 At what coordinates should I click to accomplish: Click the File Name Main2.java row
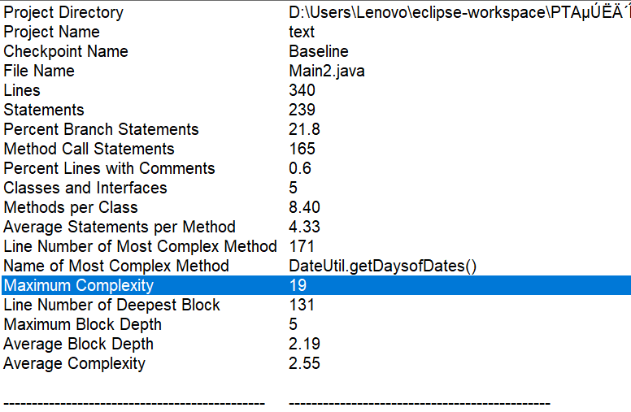coord(39,71)
